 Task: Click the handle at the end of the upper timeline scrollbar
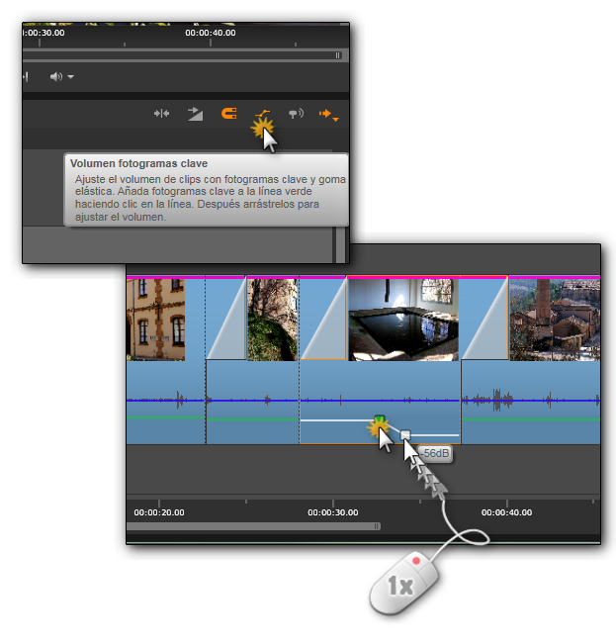[x=338, y=55]
